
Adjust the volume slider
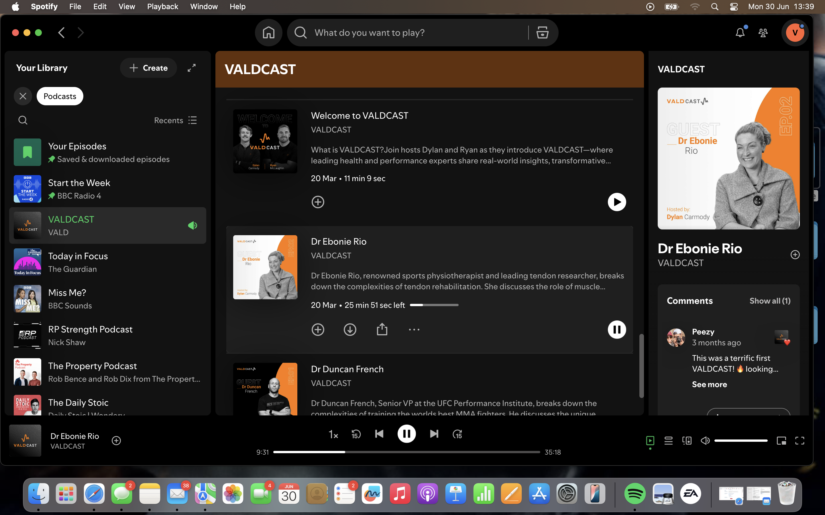click(741, 440)
